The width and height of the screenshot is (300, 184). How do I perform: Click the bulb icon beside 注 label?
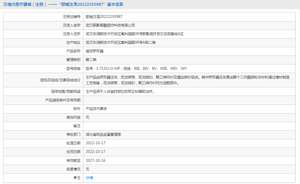[x=75, y=178]
